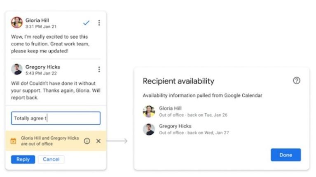
Task: Click Gregory's comment text 'Will do! Couldn't have'
Action: (x=56, y=90)
